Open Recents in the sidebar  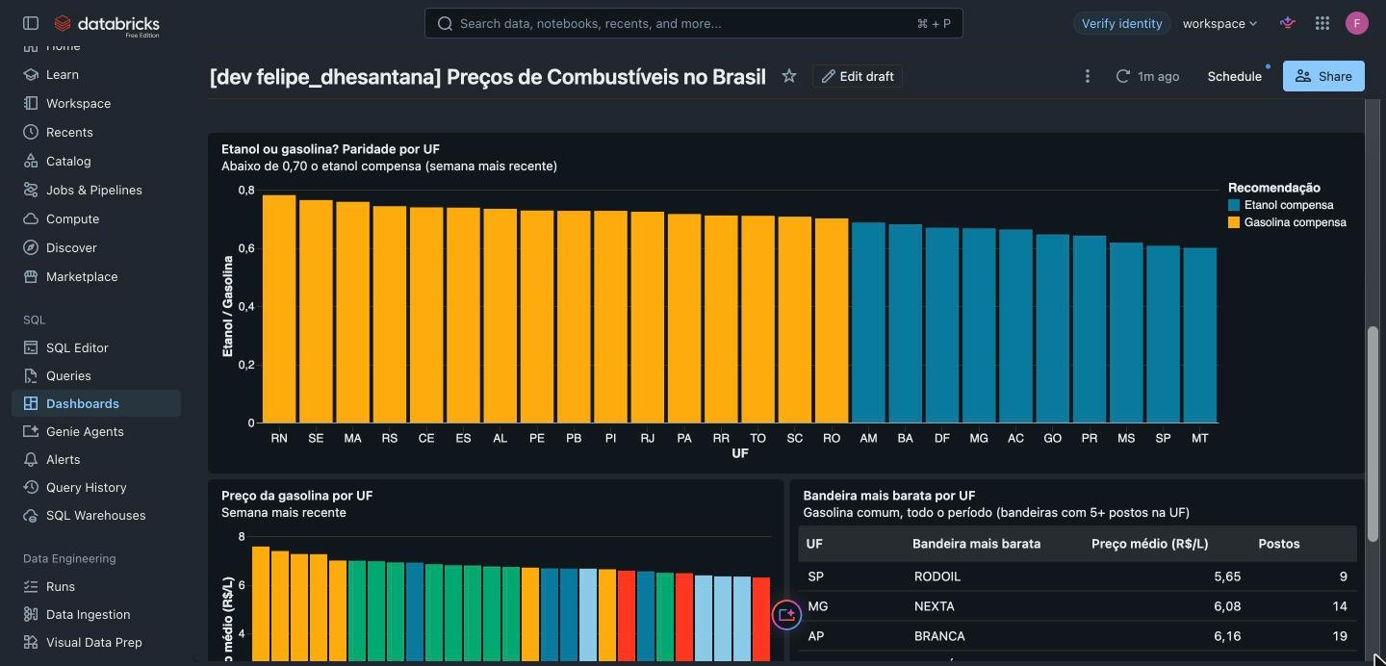69,132
